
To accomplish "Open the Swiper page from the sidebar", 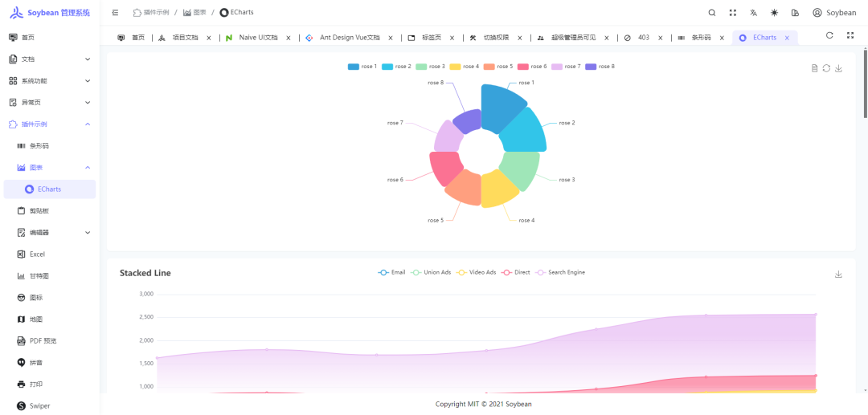I will pyautogui.click(x=40, y=406).
